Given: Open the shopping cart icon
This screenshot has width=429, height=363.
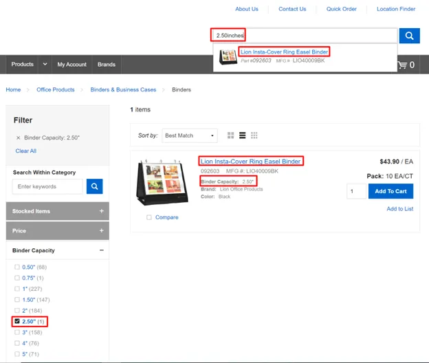Looking at the screenshot, I should coord(402,65).
